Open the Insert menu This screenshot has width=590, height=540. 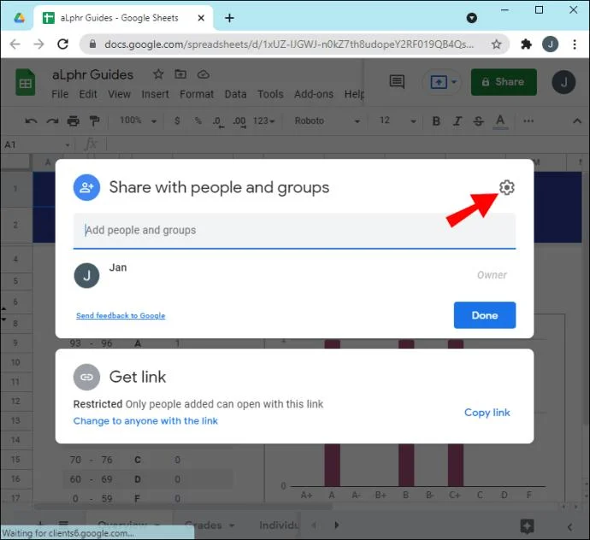(x=155, y=94)
